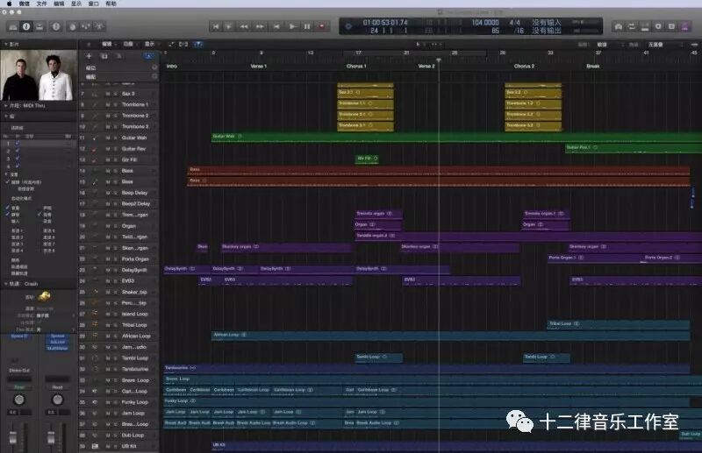This screenshot has width=702, height=453.
Task: Solo the EVB3 track
Action: click(x=115, y=281)
